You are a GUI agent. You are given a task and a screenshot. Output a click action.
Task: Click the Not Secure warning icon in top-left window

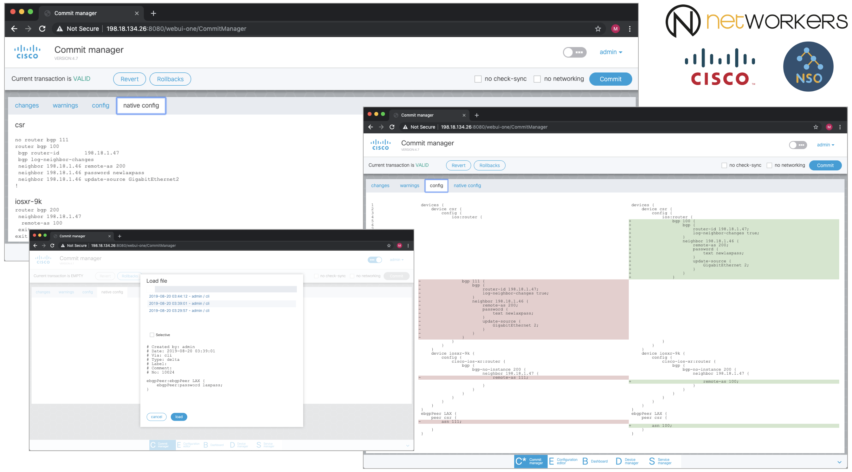click(60, 29)
